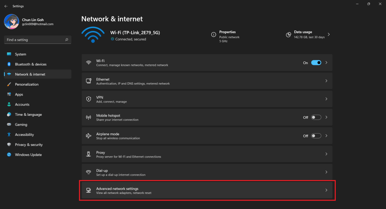This screenshot has width=386, height=209.
Task: Click the Mobile hotspot signal icon
Action: (89, 117)
